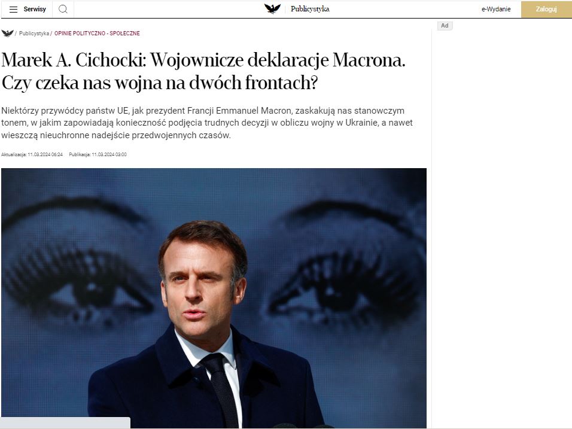572x429 pixels.
Task: Open the Serwisy menu label
Action: click(x=35, y=9)
